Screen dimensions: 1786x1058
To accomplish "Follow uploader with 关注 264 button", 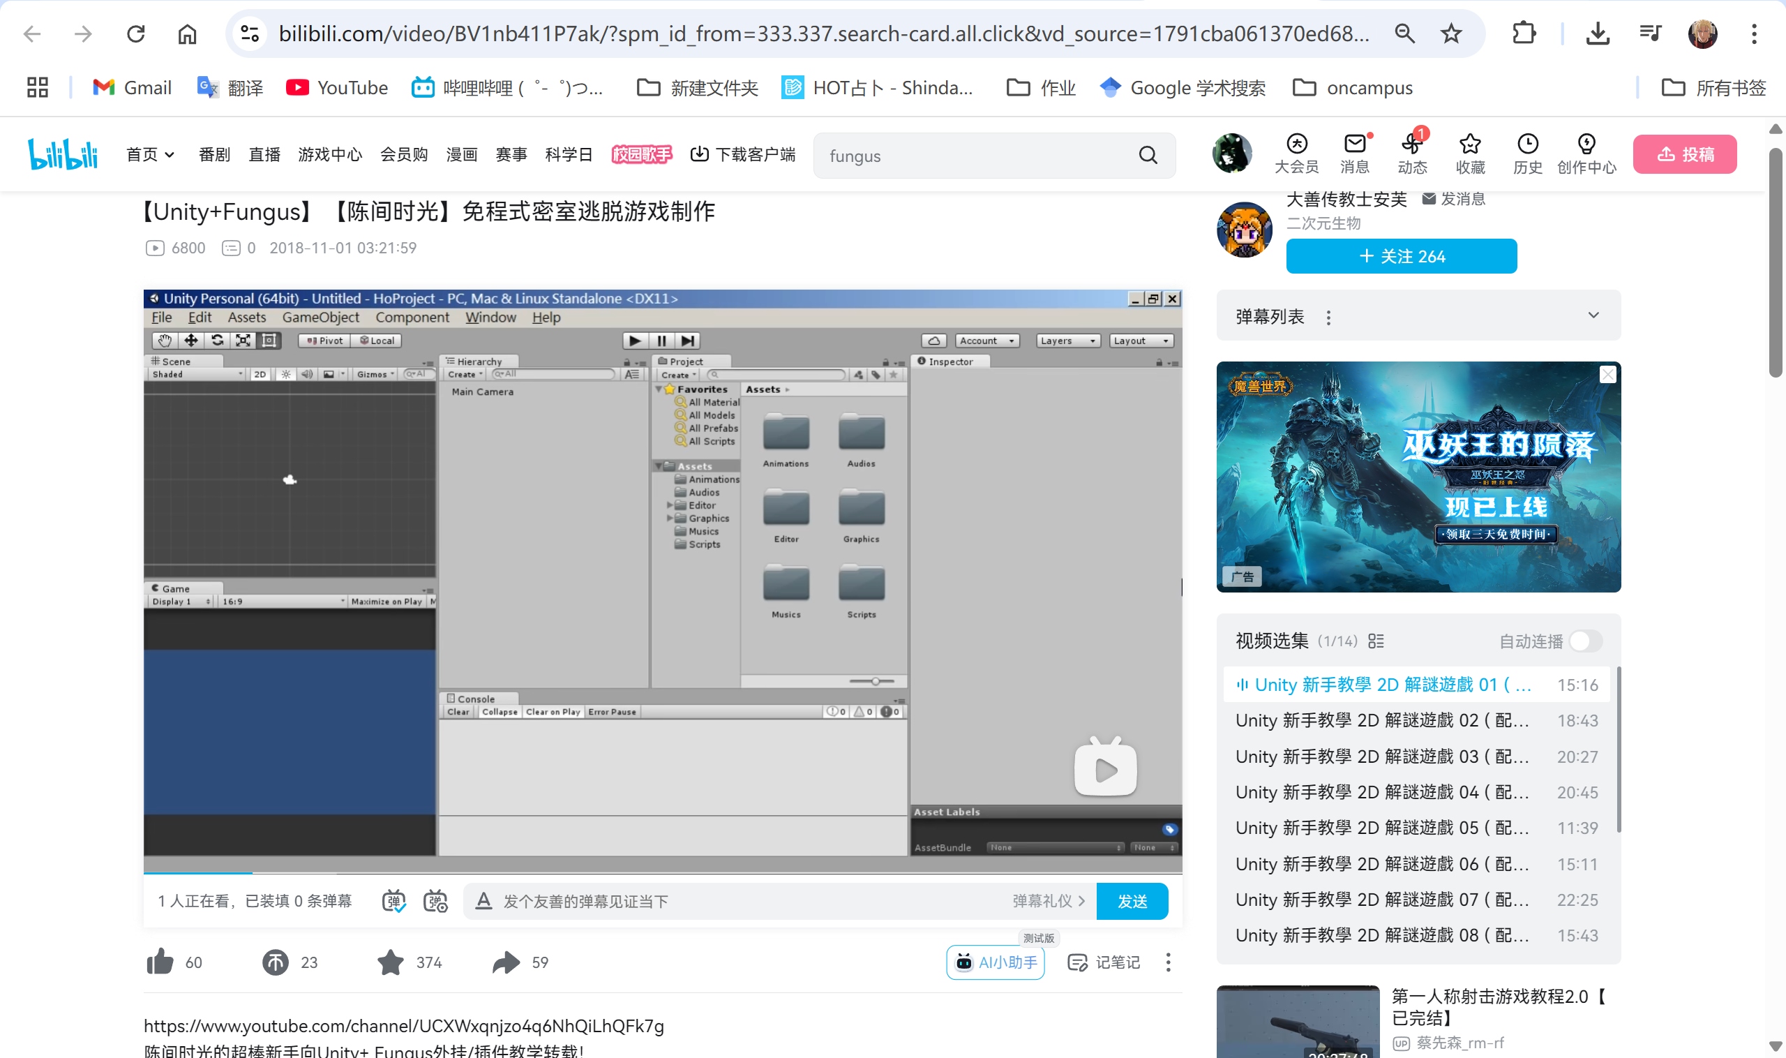I will click(x=1401, y=256).
